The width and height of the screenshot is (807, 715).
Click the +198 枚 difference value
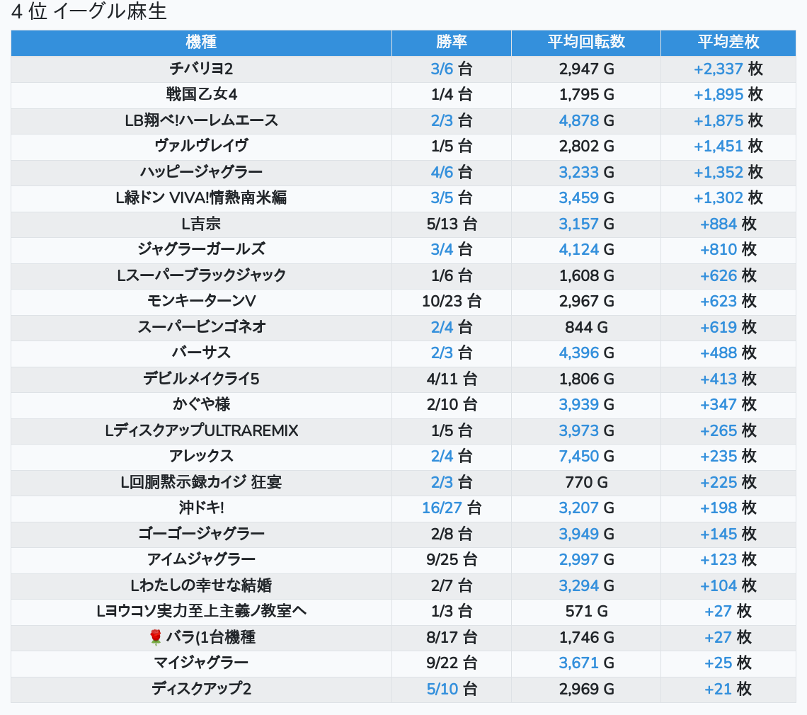point(728,508)
